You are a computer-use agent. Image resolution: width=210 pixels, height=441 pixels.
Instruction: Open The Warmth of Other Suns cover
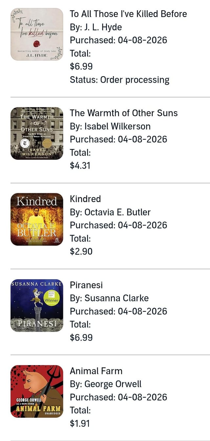[x=37, y=134]
